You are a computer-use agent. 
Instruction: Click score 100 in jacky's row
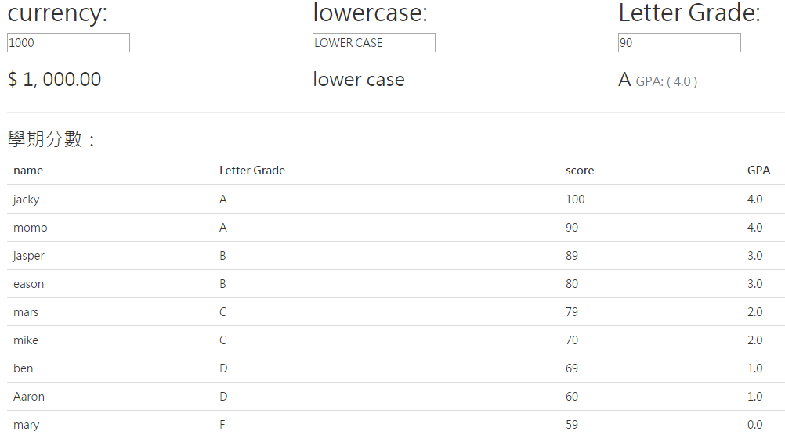[575, 200]
